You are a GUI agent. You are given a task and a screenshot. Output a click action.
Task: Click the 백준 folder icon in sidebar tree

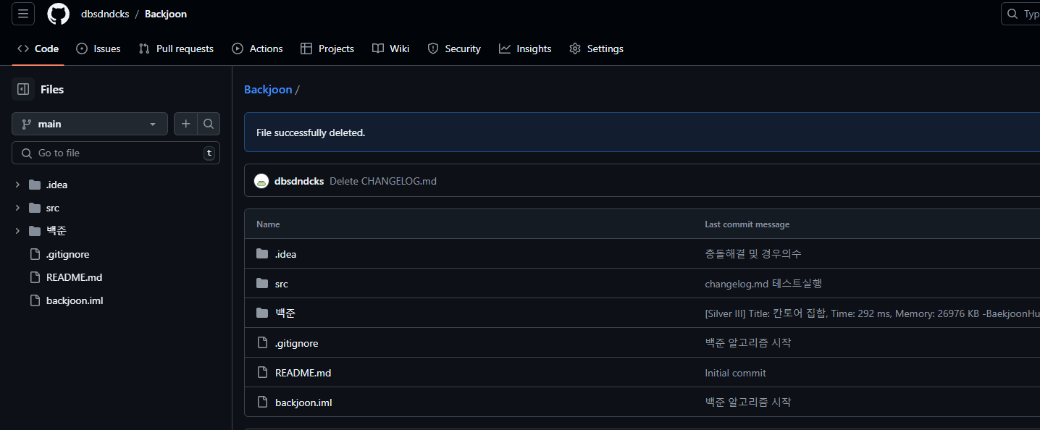point(35,231)
